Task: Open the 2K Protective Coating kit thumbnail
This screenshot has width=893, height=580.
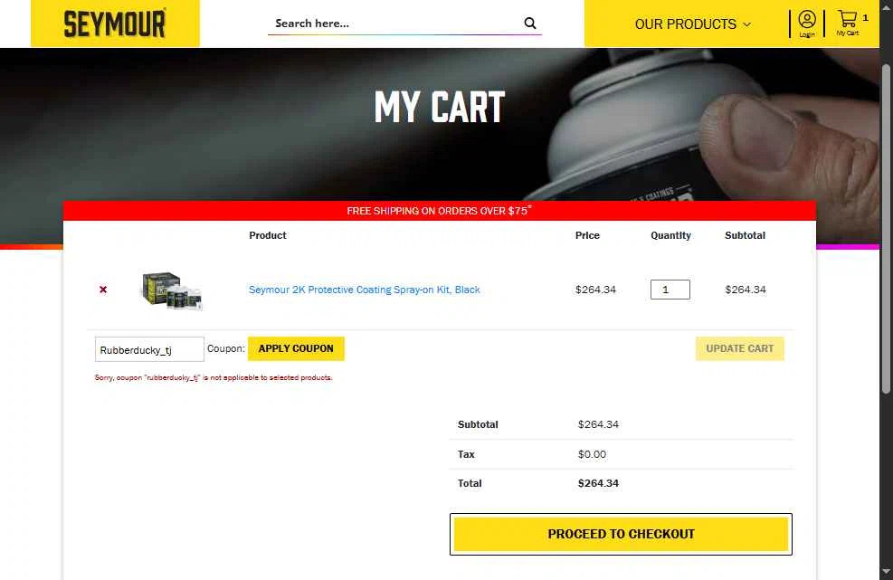Action: (x=172, y=290)
